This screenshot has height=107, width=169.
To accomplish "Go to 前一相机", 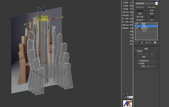I will coord(125,19).
